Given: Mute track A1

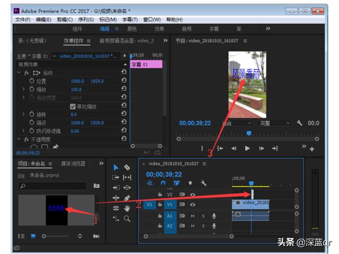Looking at the screenshot, I should coord(193,216).
